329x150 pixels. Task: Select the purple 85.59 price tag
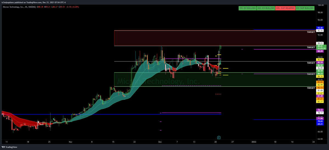tap(320, 63)
